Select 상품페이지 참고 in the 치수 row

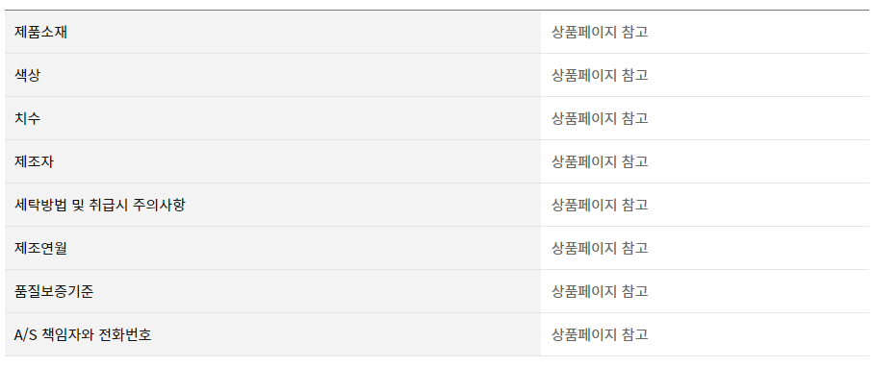[x=600, y=118]
